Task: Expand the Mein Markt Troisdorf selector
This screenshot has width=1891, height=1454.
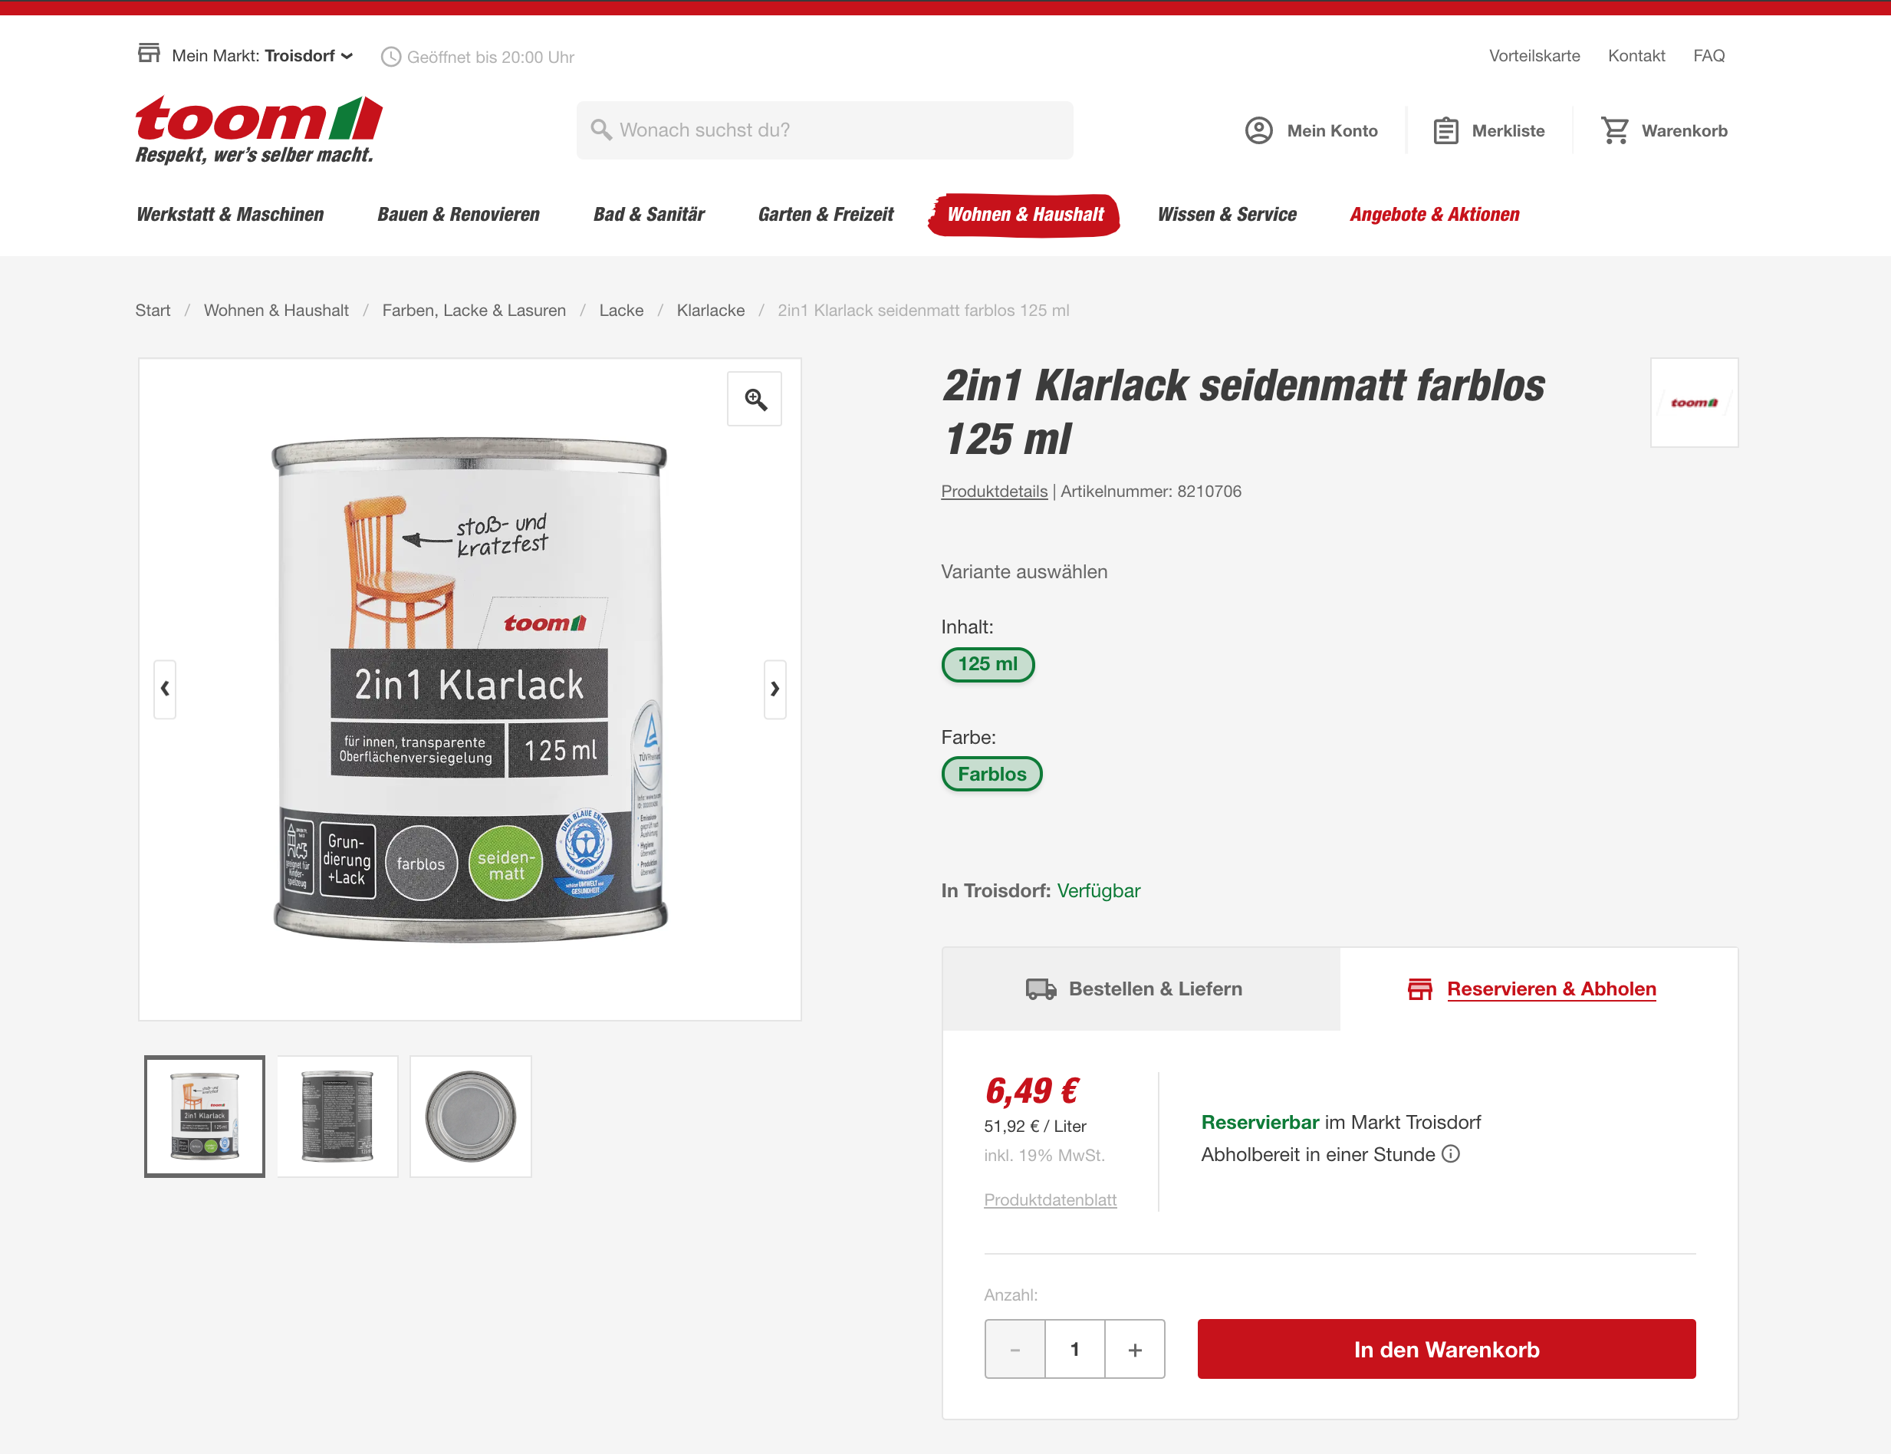Action: (x=246, y=55)
